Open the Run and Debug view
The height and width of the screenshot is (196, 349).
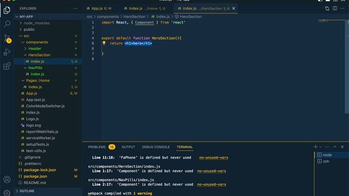[x=7, y=52]
